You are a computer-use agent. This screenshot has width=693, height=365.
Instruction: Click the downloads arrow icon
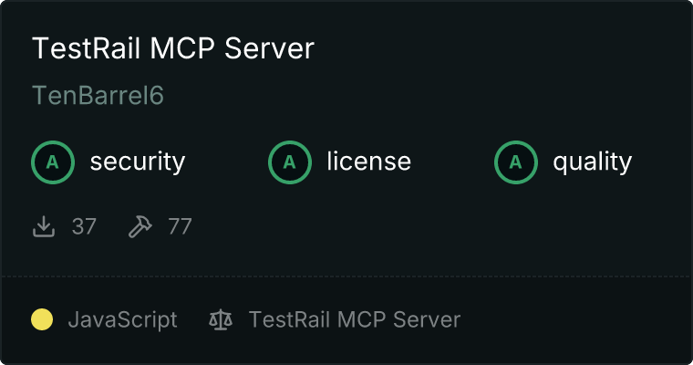point(44,226)
